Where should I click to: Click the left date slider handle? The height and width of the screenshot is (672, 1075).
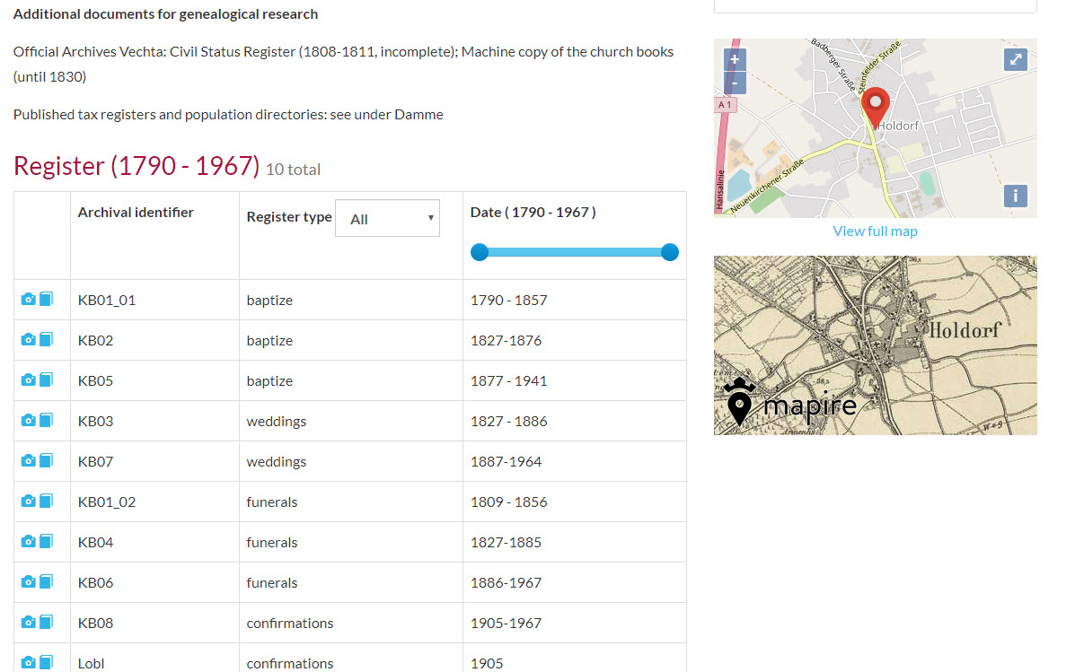pos(480,252)
